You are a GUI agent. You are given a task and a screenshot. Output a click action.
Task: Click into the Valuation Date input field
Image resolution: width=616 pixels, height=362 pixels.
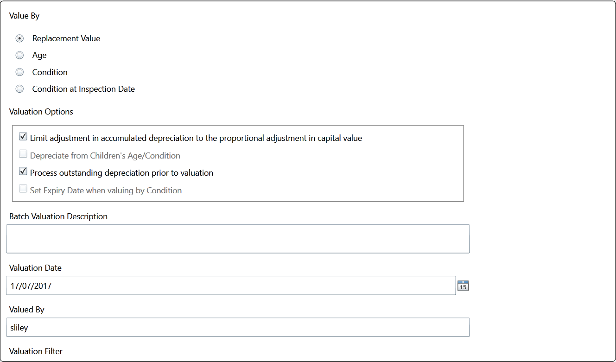231,286
